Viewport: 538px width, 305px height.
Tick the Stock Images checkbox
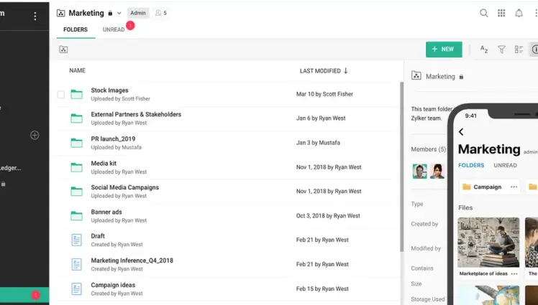pos(61,94)
